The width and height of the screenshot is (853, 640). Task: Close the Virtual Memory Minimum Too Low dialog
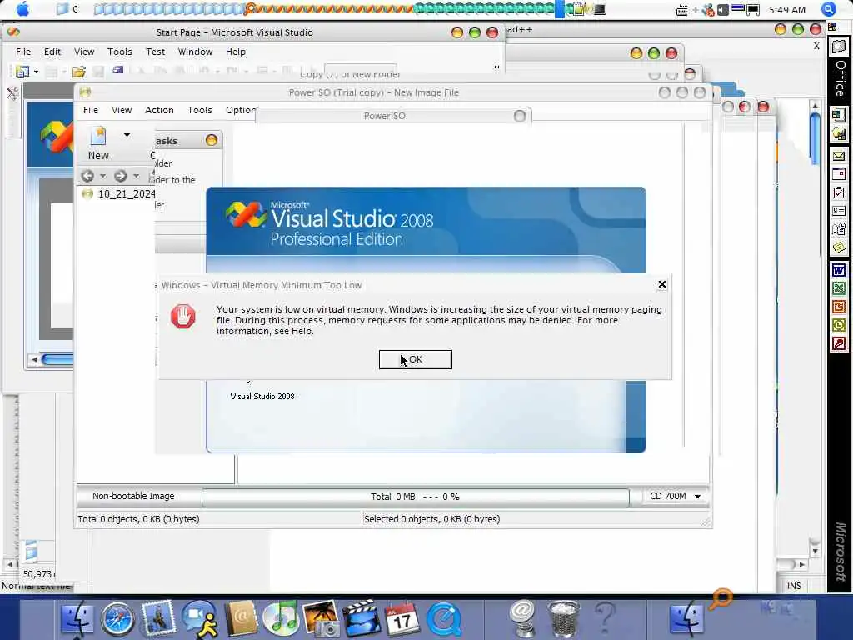662,284
